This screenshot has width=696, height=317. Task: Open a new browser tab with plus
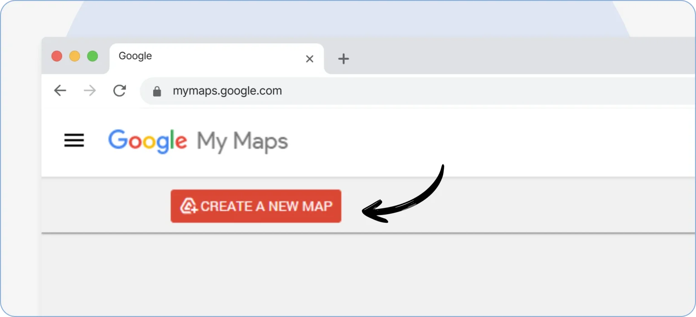[x=343, y=59]
